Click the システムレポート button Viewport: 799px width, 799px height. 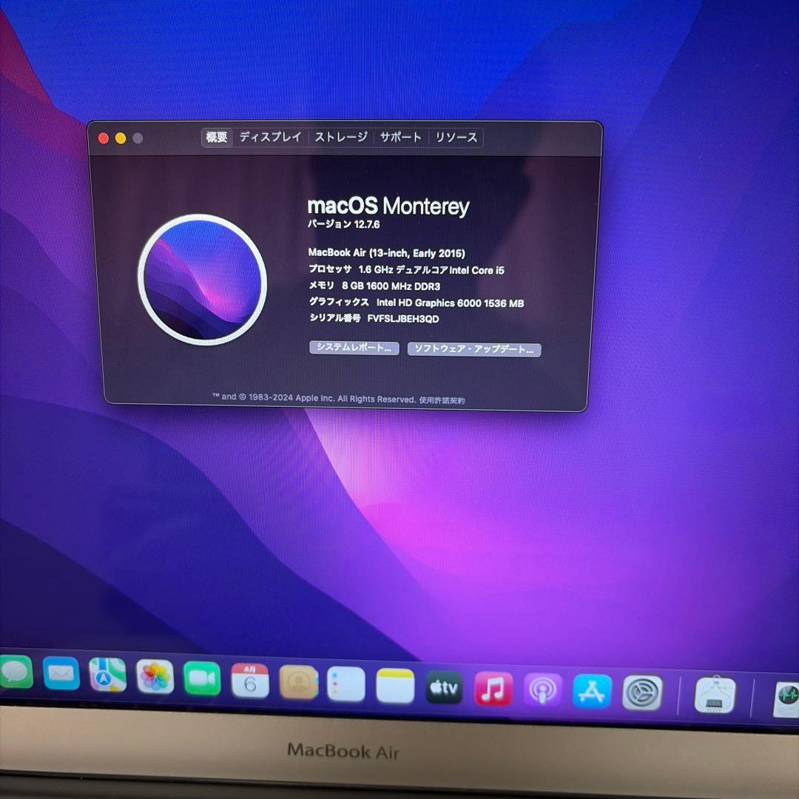pyautogui.click(x=353, y=348)
